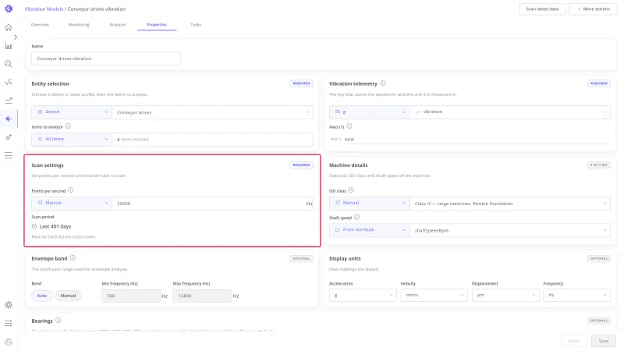
Task: Open the vibration waveform sidebar icon
Action: [9, 119]
